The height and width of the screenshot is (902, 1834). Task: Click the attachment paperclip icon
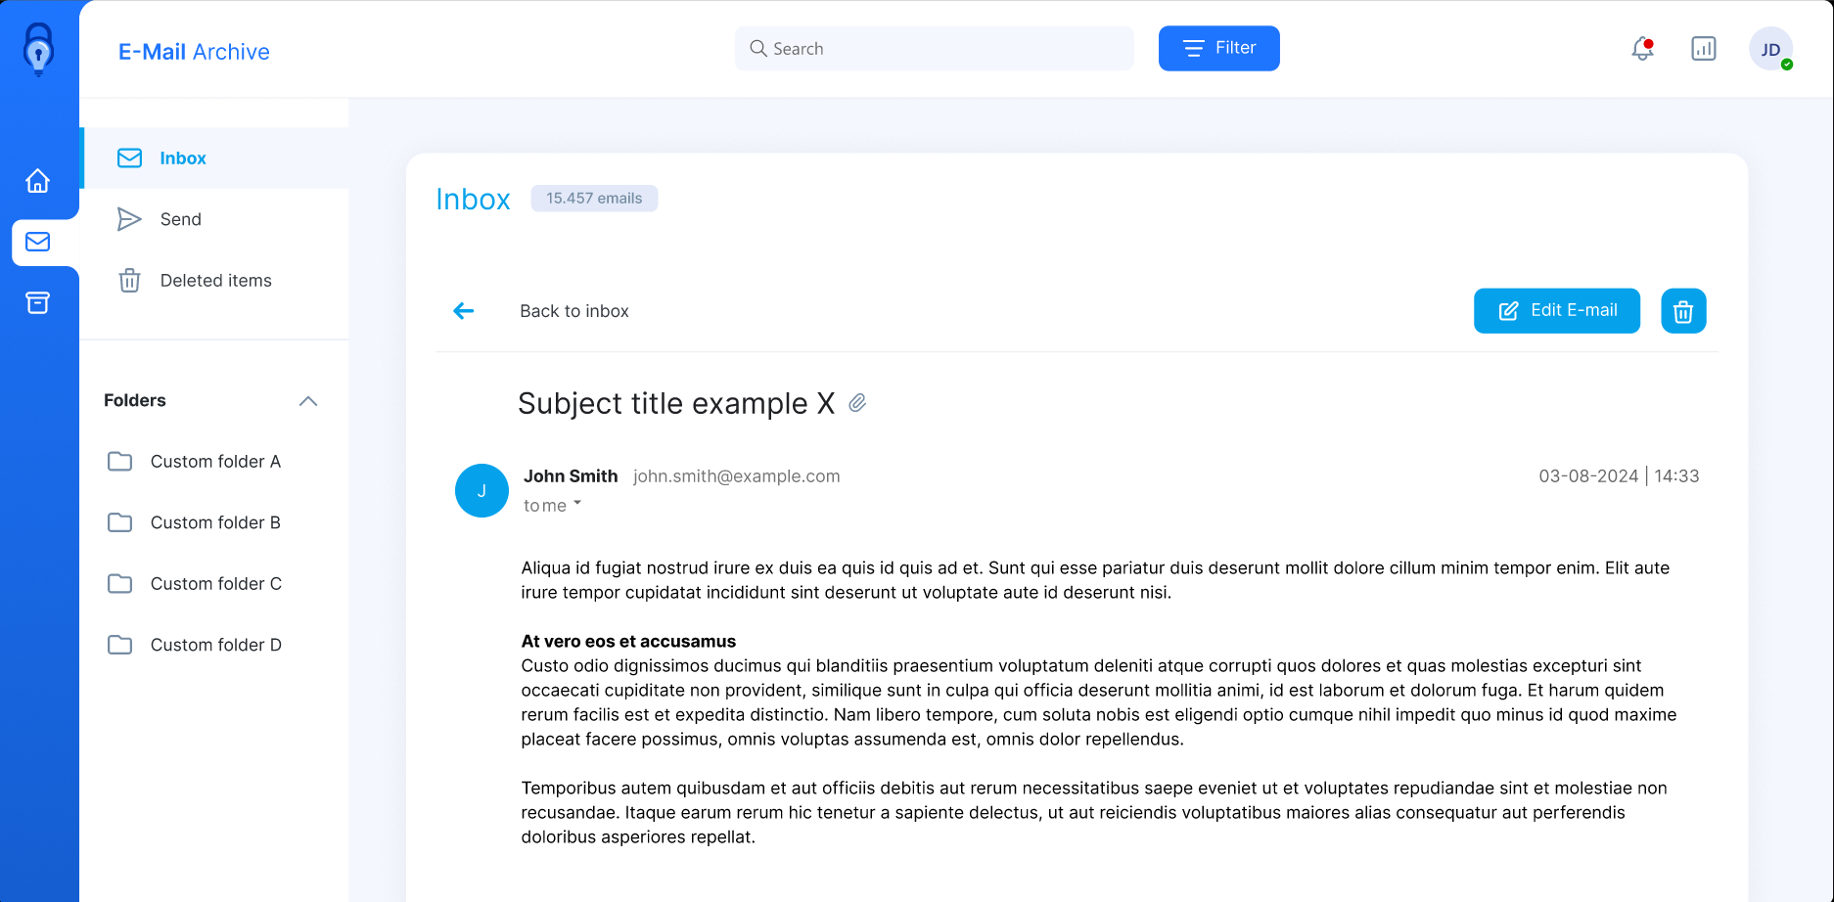857,403
